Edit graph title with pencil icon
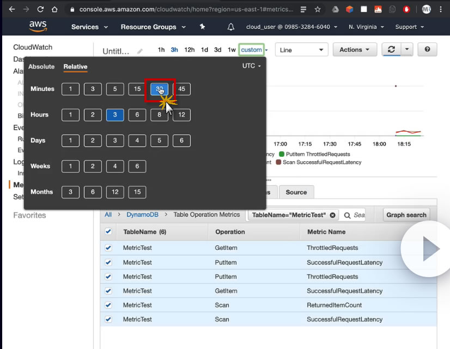The height and width of the screenshot is (349, 450). tap(140, 51)
